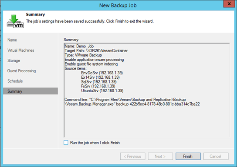Click the 'Summary:' label above the box
Image resolution: width=237 pixels, height=167 pixels.
click(x=71, y=40)
